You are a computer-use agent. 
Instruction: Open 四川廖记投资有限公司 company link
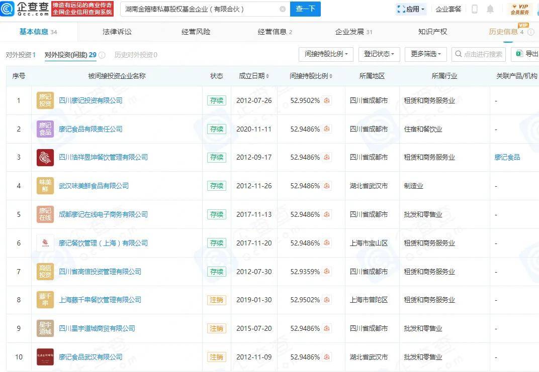tap(91, 100)
